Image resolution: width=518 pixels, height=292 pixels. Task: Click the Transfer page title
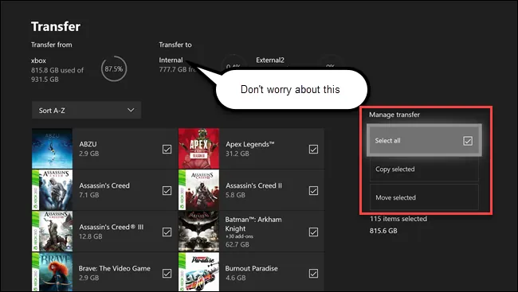pyautogui.click(x=56, y=27)
